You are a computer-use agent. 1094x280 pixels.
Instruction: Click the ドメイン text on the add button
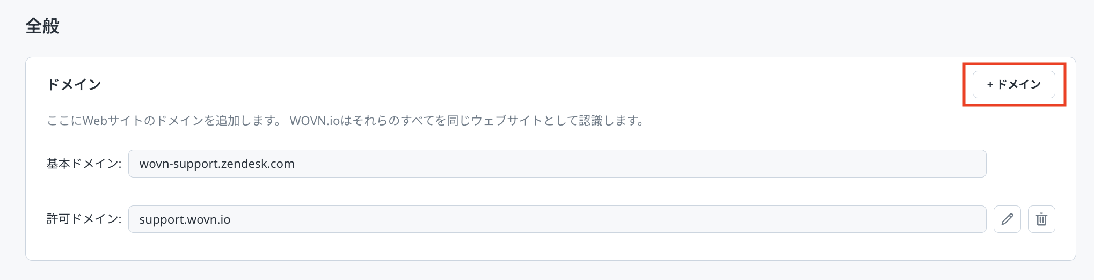click(x=1019, y=85)
